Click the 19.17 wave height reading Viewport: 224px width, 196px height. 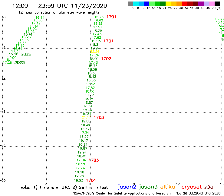pos(84,141)
